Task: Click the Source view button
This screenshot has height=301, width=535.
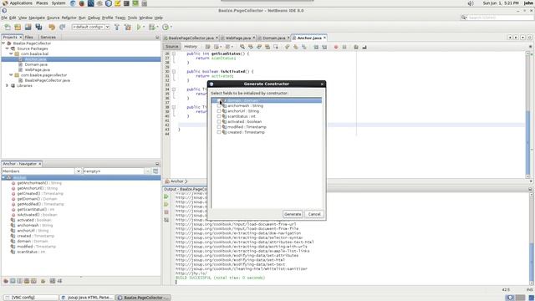Action: (x=172, y=47)
